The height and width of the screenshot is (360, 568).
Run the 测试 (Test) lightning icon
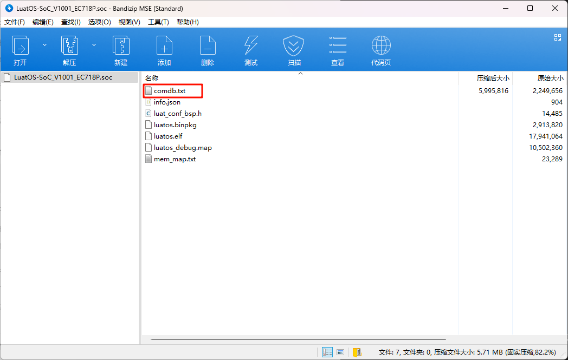(251, 45)
